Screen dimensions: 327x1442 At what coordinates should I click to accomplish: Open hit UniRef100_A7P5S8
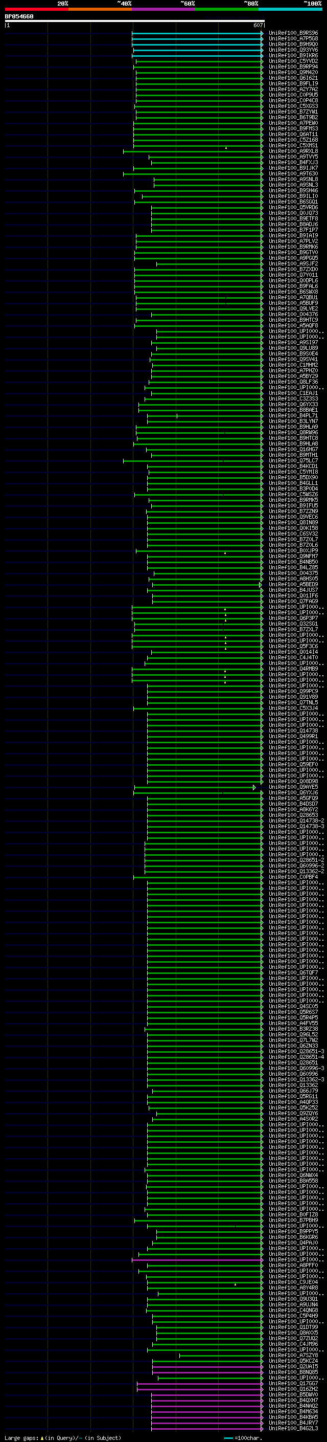pyautogui.click(x=293, y=39)
